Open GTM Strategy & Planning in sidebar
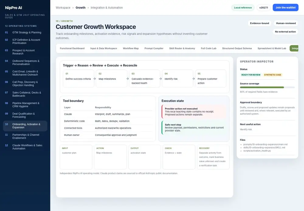304x211 pixels. (25, 33)
